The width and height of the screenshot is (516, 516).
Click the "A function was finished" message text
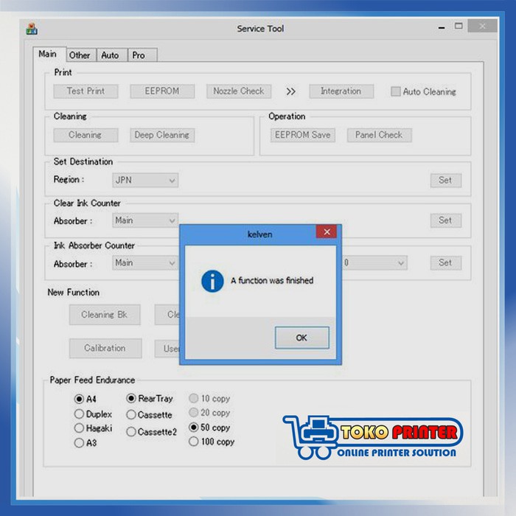pos(272,281)
